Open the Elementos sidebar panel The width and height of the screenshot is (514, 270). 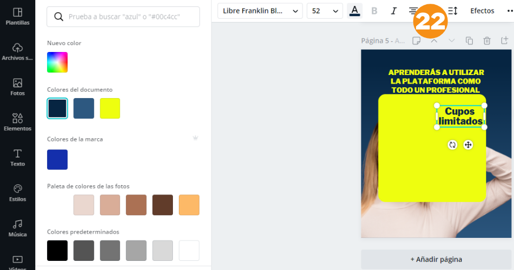tap(17, 122)
